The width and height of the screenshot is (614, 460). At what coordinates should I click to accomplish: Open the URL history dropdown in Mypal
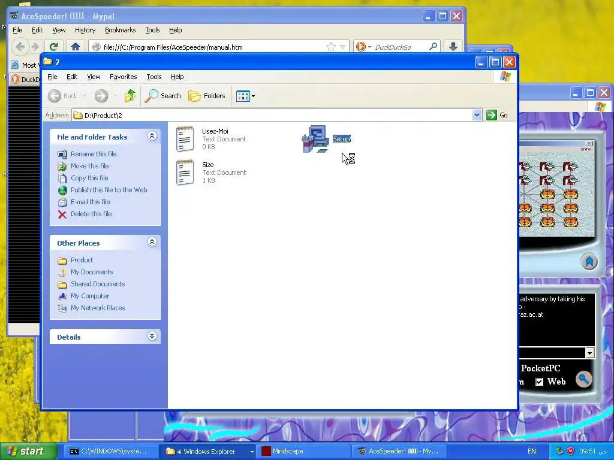coord(342,47)
